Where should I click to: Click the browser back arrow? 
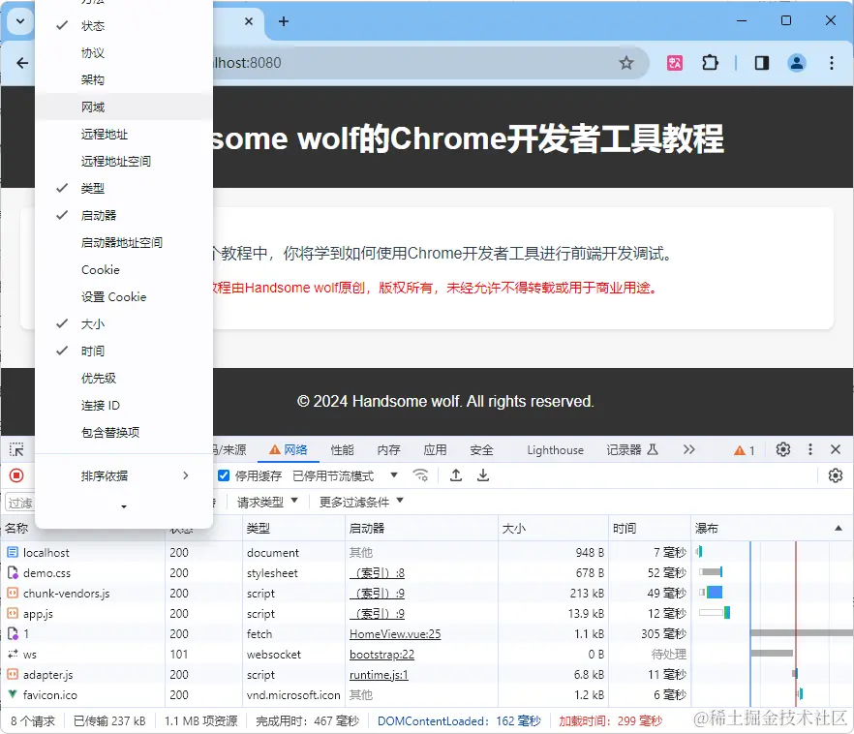[x=22, y=63]
